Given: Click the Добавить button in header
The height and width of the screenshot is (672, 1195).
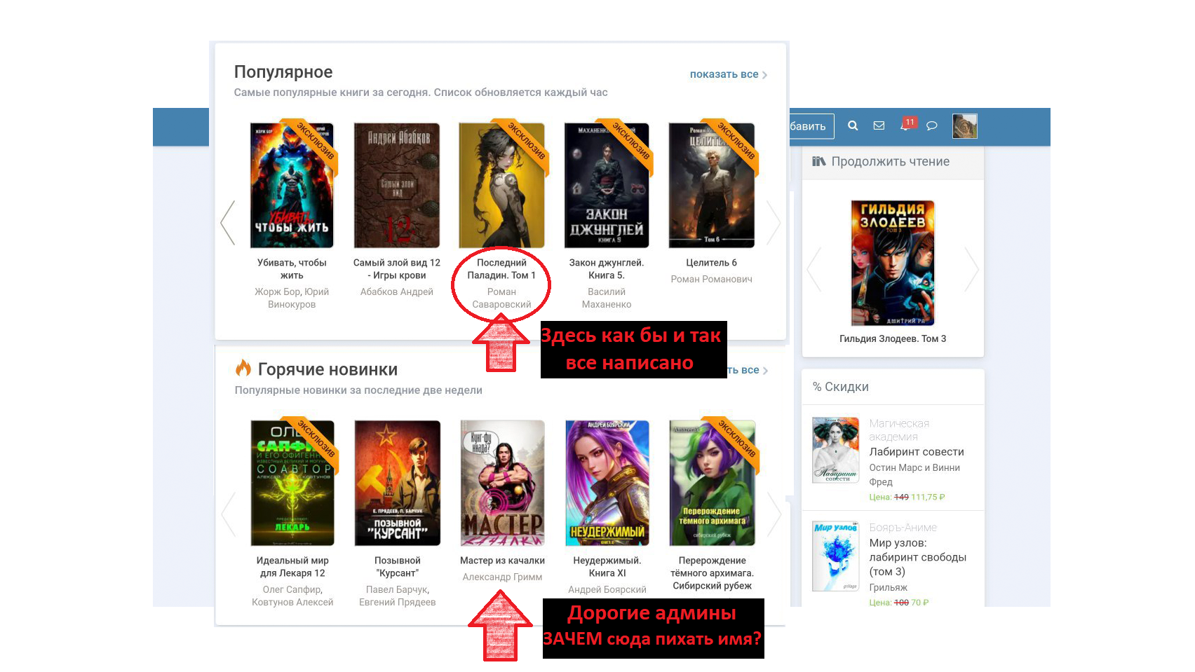Looking at the screenshot, I should [x=811, y=126].
